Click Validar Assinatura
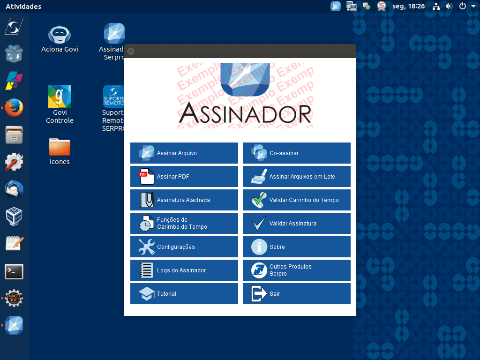Screen dimensions: 480x360 pyautogui.click(x=296, y=223)
